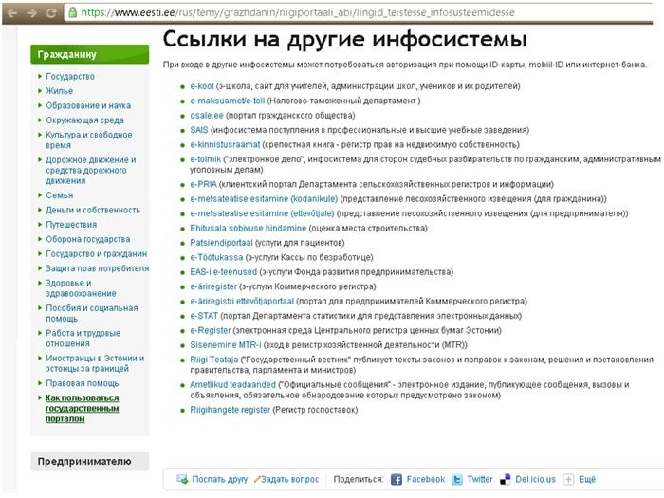Open e-metsateatise esitamine (ettevõtjale) link

[x=262, y=213]
